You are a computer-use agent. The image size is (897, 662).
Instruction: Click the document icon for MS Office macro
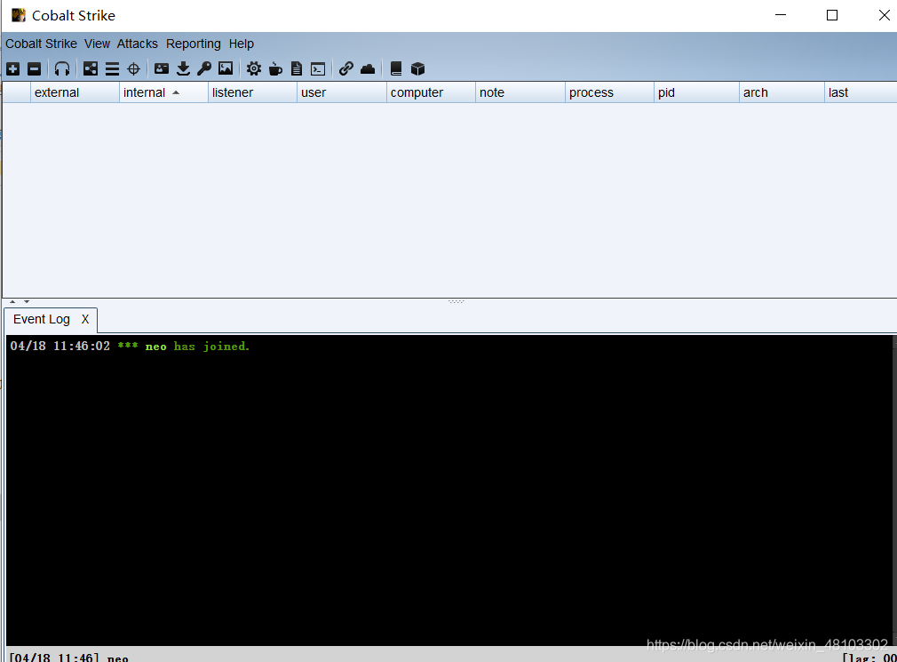(297, 69)
